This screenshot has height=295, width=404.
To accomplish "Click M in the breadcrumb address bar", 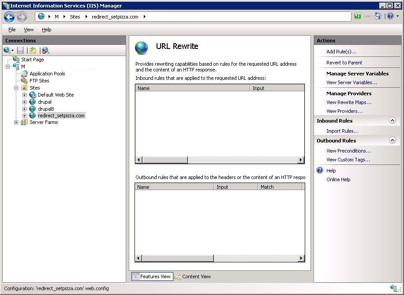I will 57,17.
